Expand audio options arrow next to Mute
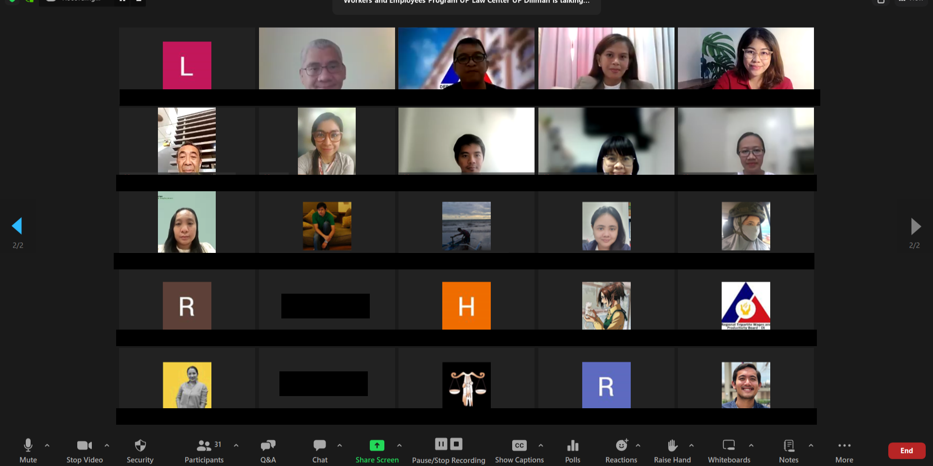 tap(47, 445)
